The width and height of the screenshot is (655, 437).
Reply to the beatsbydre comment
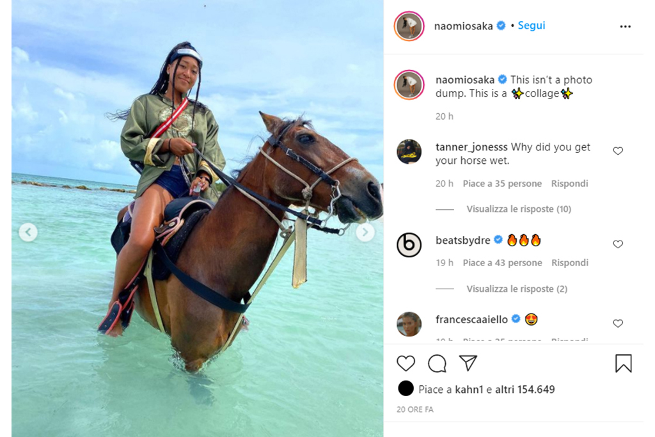(569, 263)
